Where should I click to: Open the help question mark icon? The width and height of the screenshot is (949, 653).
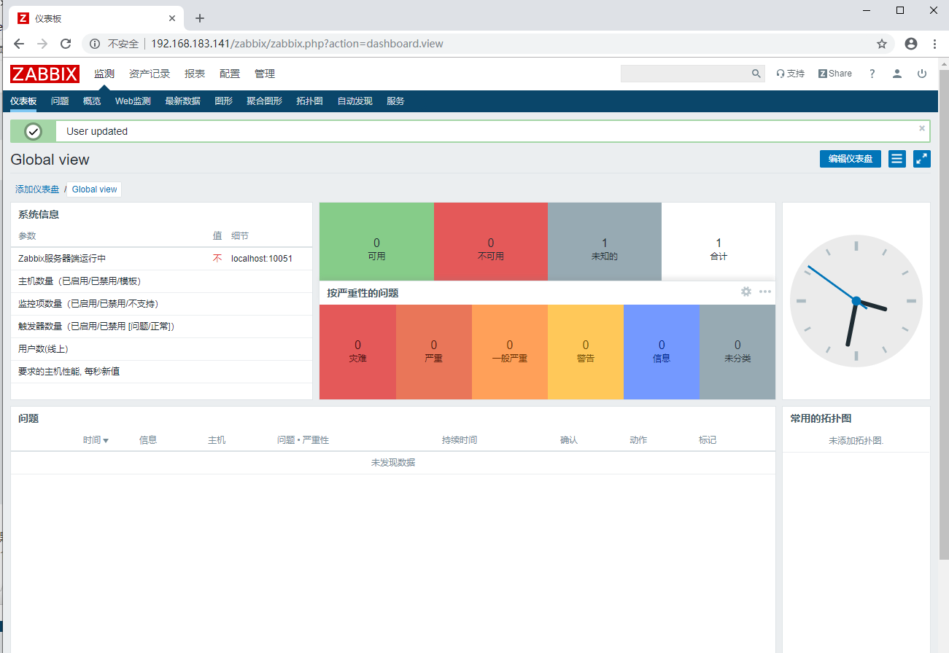point(872,74)
